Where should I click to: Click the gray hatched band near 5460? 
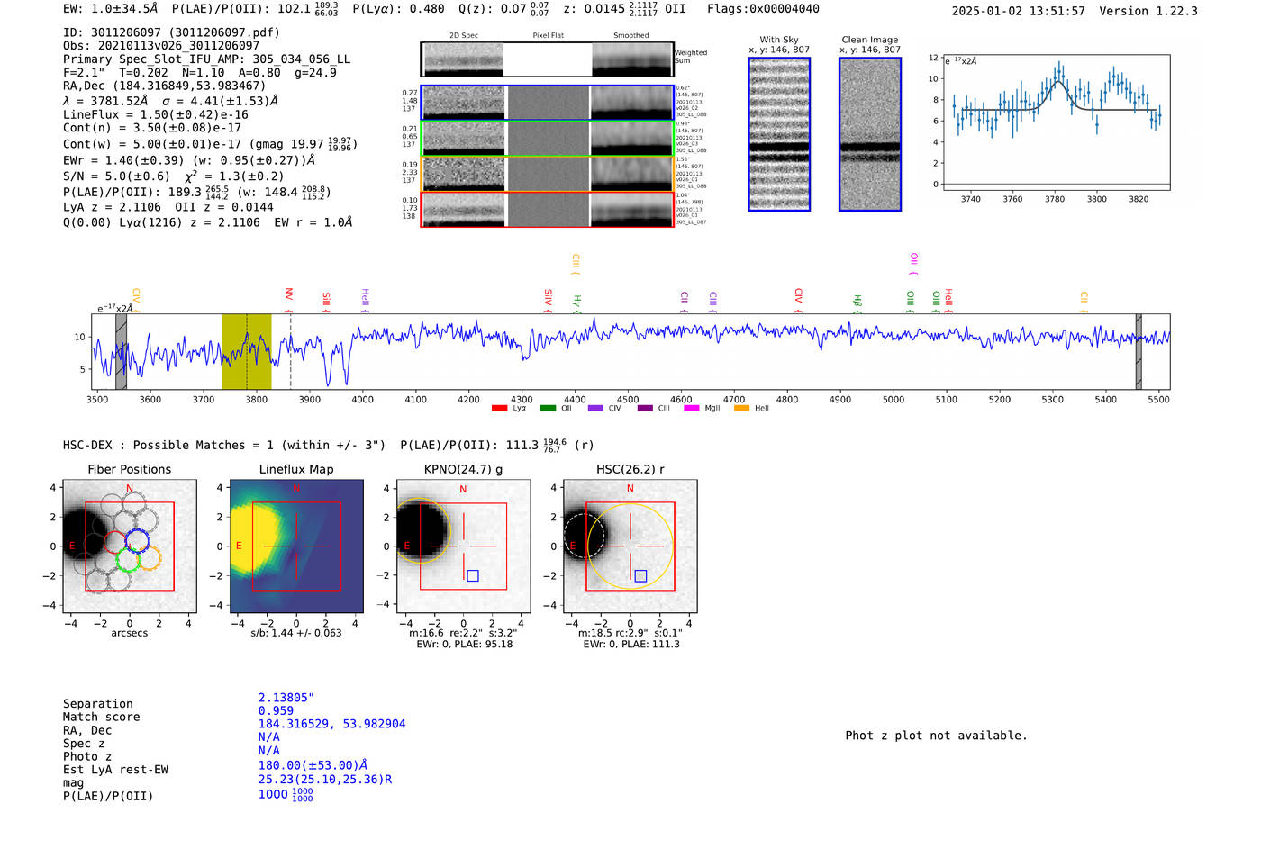[1139, 352]
